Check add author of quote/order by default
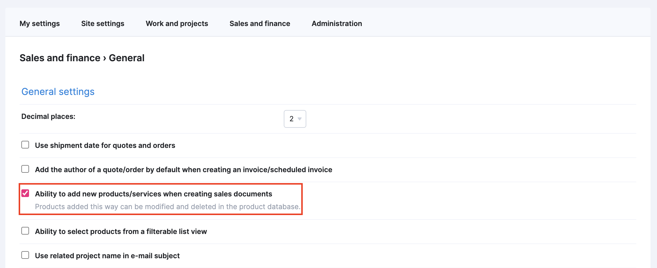This screenshot has width=657, height=268. (x=25, y=169)
